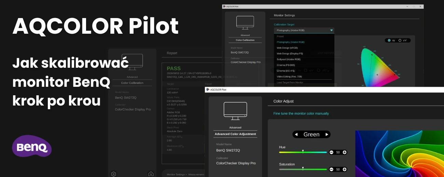
Task: Open the Calibration Target dropdown
Action: pos(304,30)
